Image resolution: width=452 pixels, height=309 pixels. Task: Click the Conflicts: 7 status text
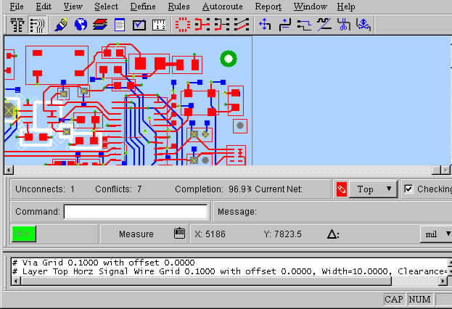(118, 189)
